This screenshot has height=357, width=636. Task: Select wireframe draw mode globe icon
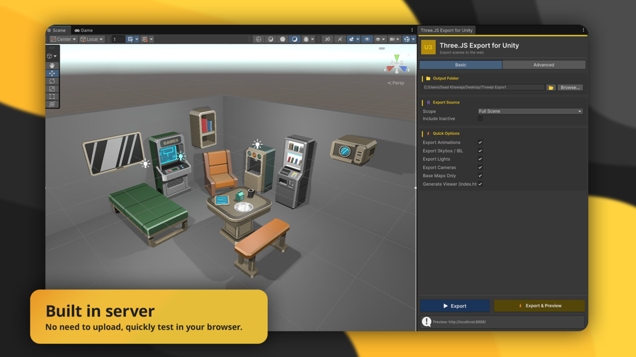point(259,39)
